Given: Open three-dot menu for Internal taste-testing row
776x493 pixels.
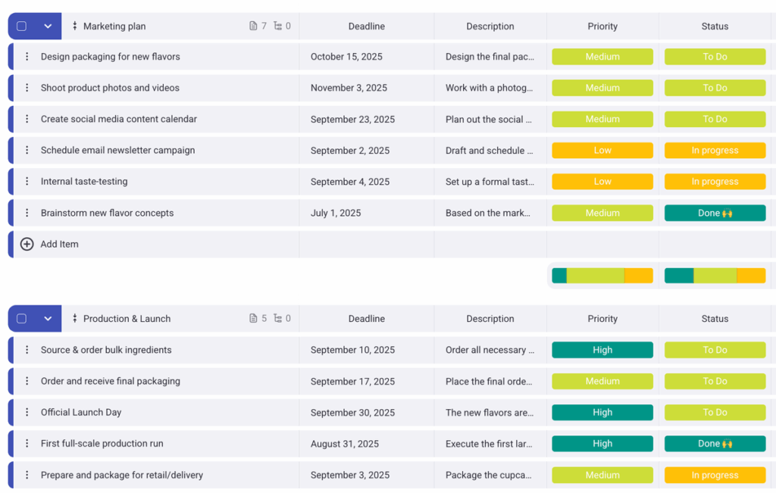Looking at the screenshot, I should tap(27, 182).
